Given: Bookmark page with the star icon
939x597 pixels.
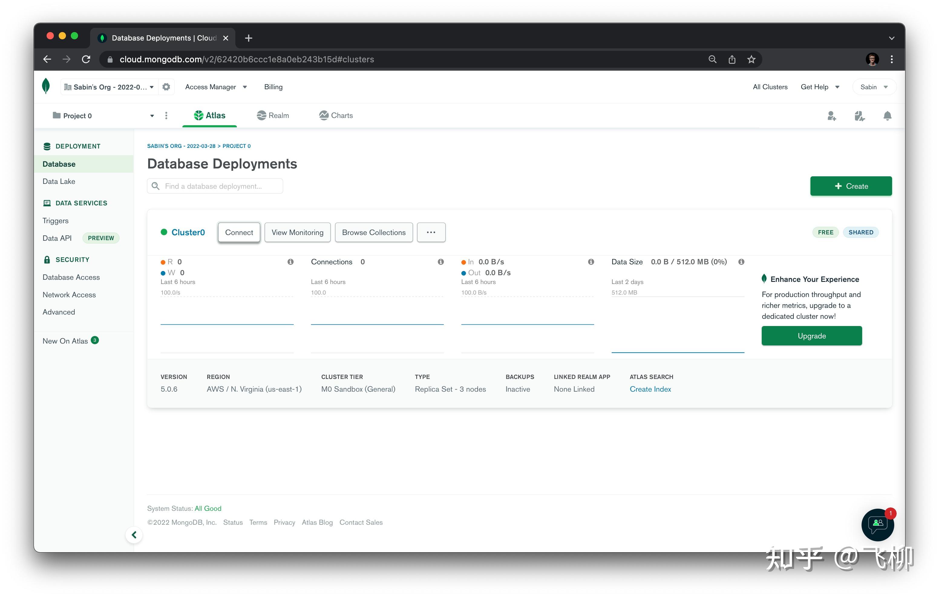Looking at the screenshot, I should tap(751, 59).
